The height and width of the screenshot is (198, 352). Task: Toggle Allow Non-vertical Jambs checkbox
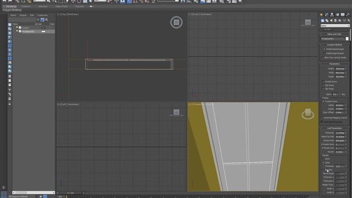323,58
